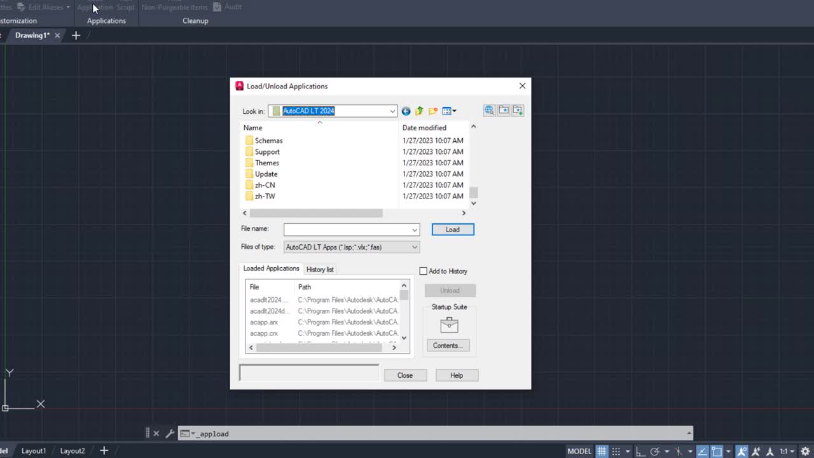Toggle Object Snap square icon in status bar
This screenshot has width=814, height=458.
click(717, 451)
